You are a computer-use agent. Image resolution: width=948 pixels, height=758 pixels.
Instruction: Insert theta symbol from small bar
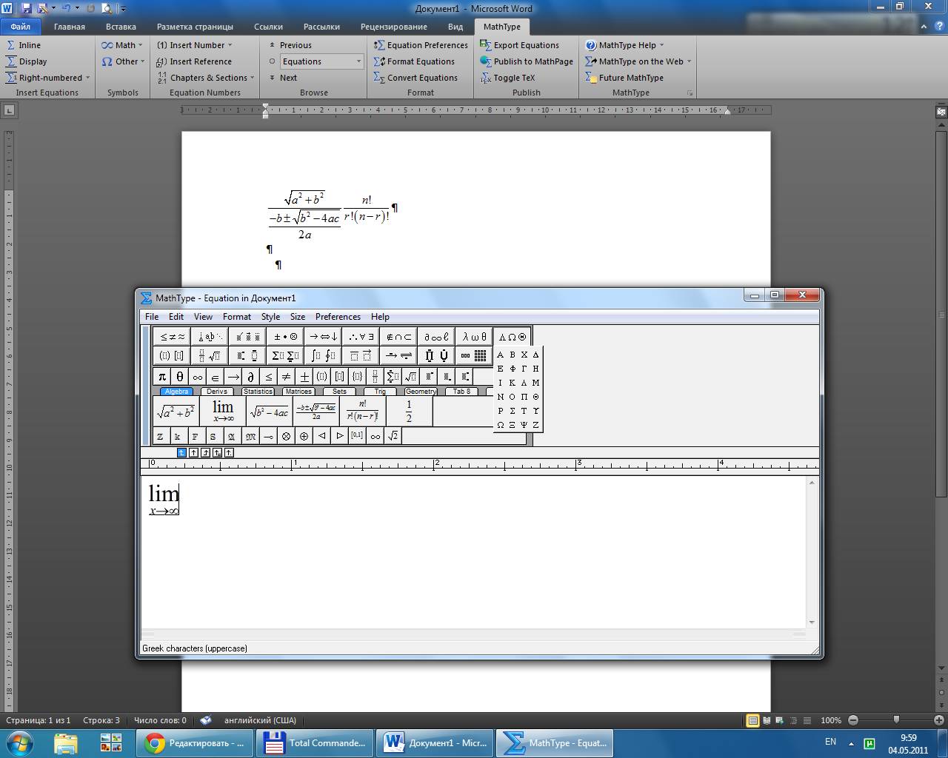coord(180,377)
